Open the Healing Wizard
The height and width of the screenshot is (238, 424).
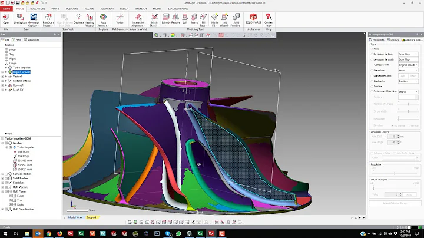click(x=90, y=19)
